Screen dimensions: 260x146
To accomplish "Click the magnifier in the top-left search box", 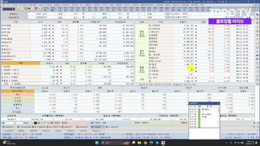I will pos(13,9).
